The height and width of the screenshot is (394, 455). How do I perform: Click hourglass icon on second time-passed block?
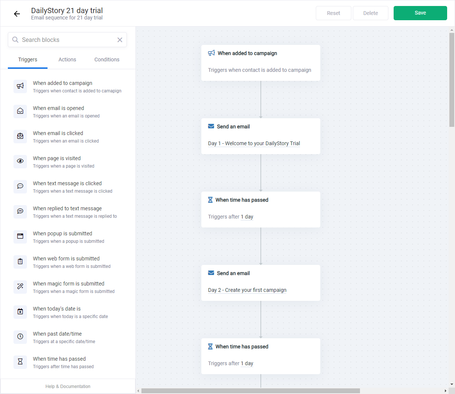pyautogui.click(x=210, y=346)
